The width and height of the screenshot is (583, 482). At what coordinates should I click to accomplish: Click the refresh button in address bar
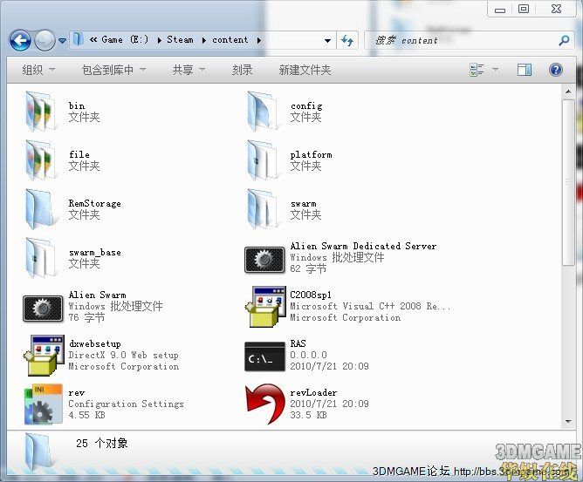[347, 40]
